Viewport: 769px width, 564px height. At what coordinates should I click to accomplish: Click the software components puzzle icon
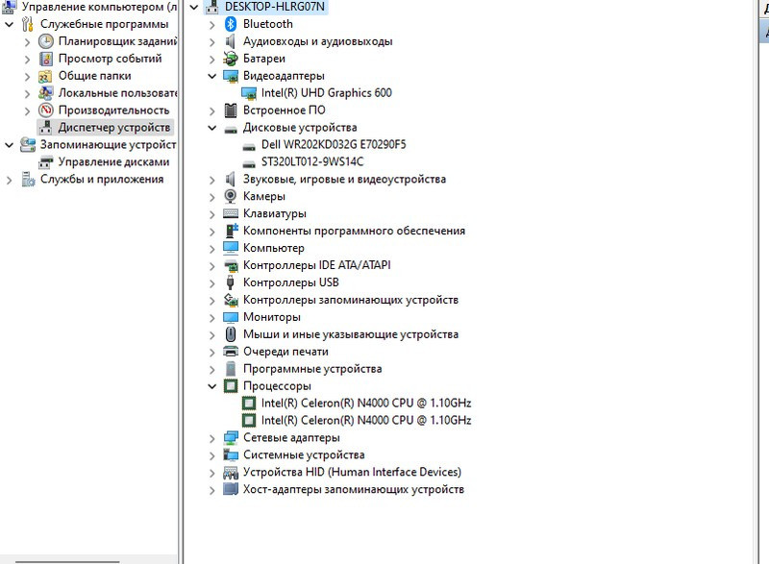point(231,231)
